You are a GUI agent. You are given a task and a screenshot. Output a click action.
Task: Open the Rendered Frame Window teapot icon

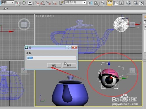141,3
